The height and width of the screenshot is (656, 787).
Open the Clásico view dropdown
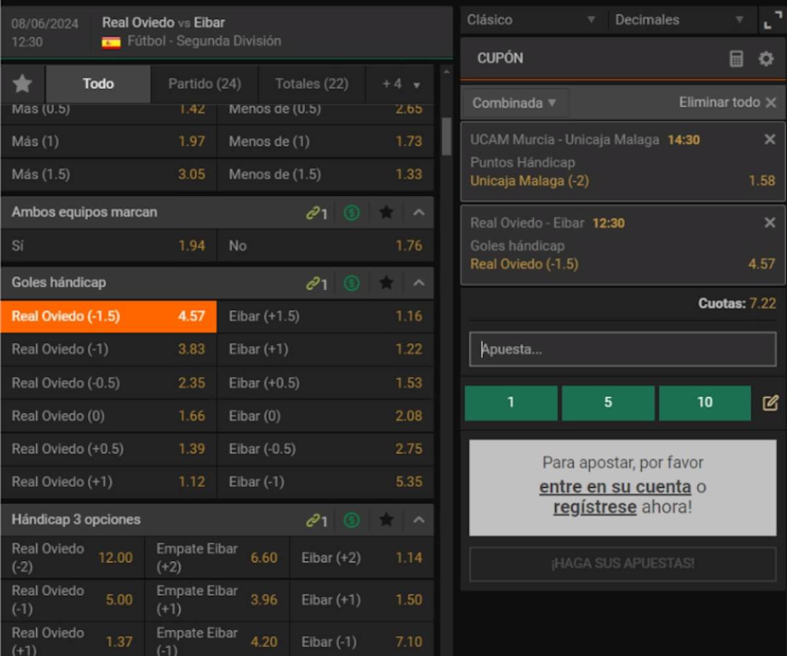[x=533, y=20]
